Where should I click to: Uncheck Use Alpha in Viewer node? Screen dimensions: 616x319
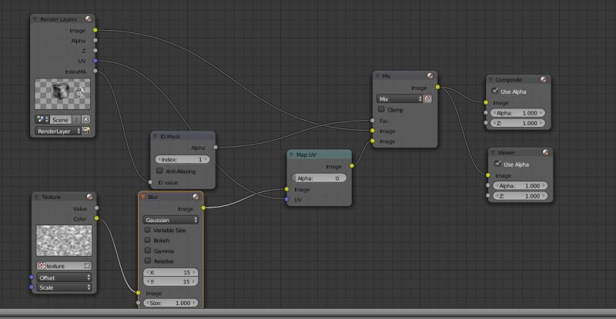pyautogui.click(x=497, y=164)
